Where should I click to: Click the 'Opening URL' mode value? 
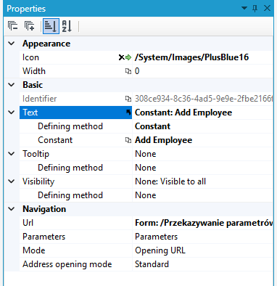160,250
